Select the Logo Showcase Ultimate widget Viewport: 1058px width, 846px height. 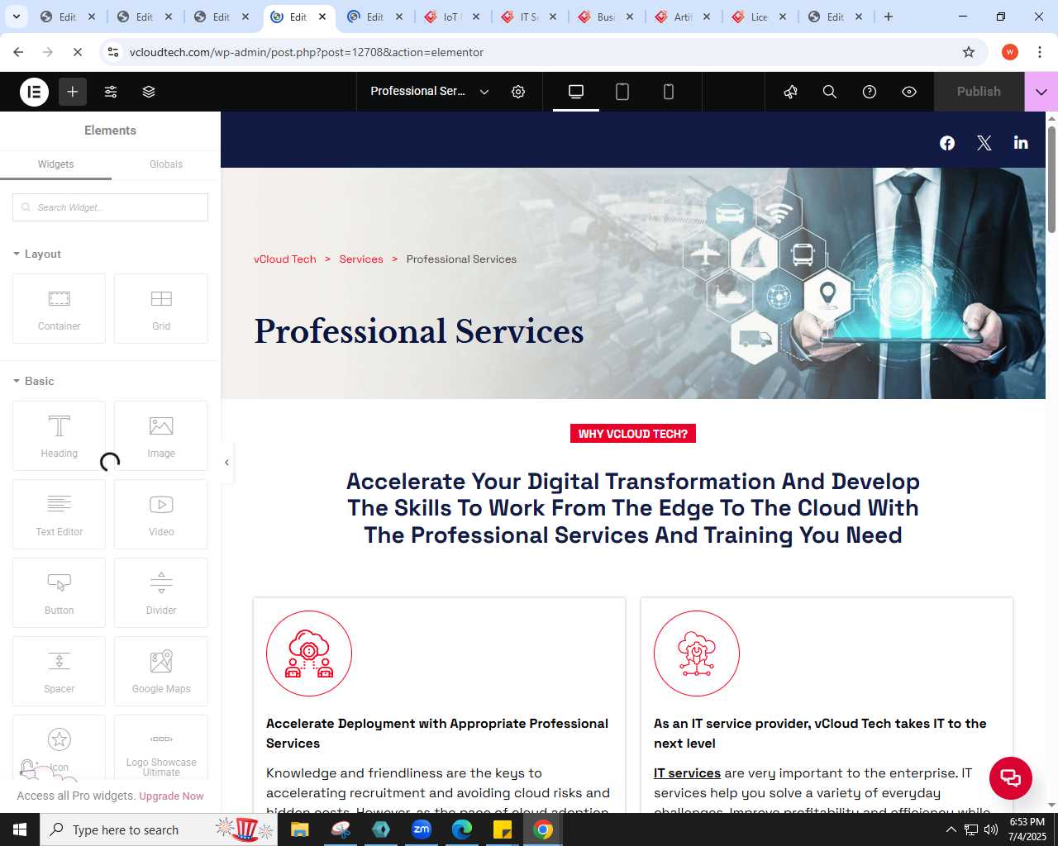pos(161,748)
